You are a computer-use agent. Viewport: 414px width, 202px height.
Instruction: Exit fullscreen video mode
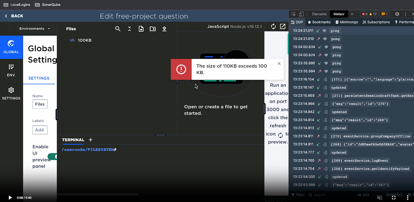coord(394,198)
